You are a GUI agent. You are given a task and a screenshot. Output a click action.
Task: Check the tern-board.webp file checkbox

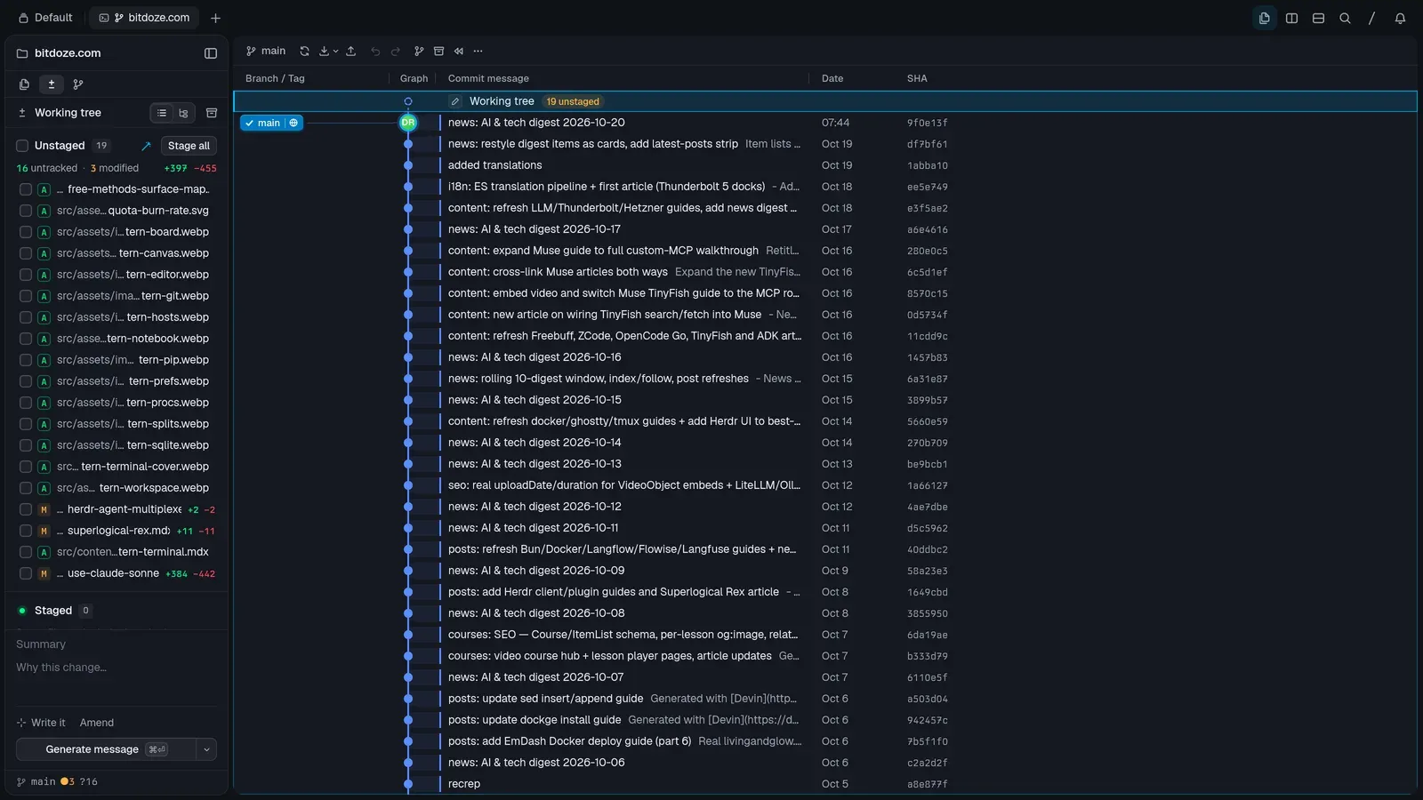tap(26, 232)
